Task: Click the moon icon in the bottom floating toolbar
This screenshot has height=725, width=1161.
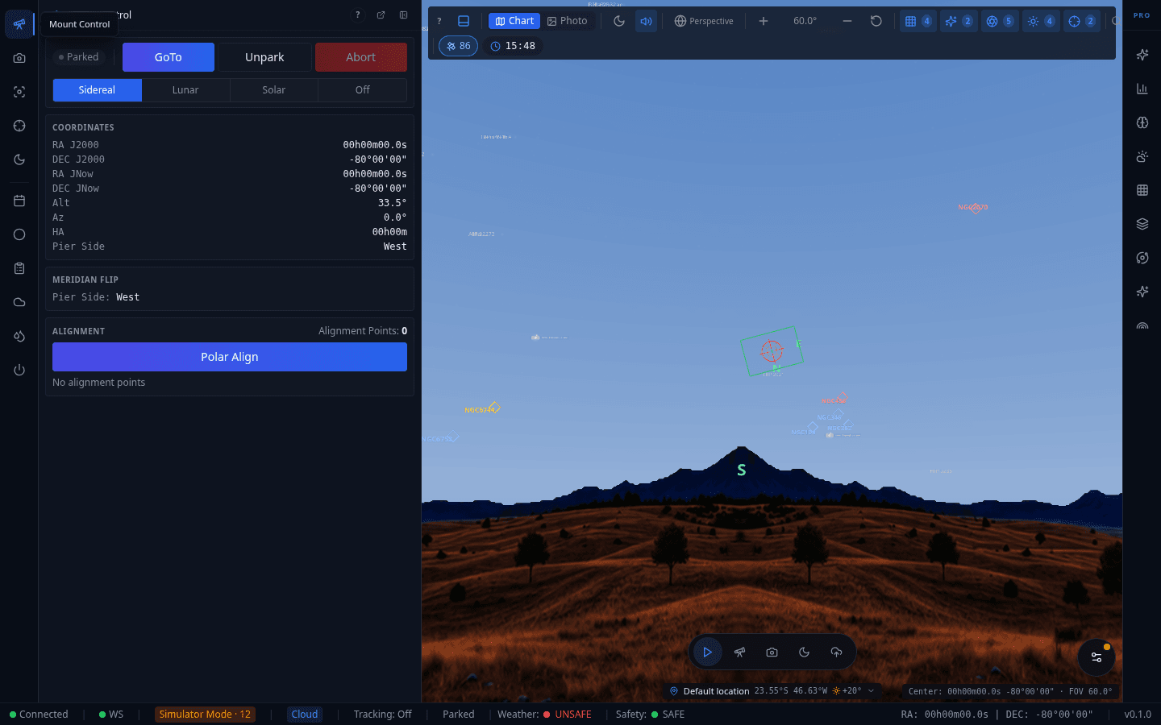Action: click(x=804, y=652)
